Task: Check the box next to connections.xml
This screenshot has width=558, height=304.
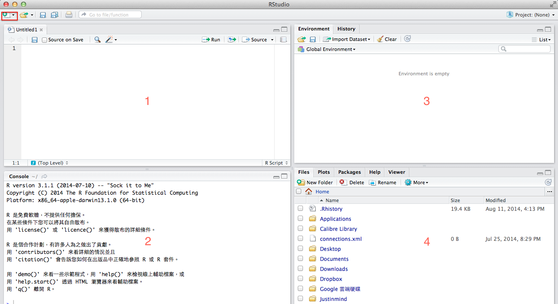Action: 300,239
